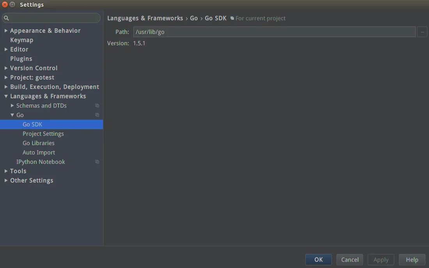Click the Help button
This screenshot has width=429, height=268.
(412, 259)
